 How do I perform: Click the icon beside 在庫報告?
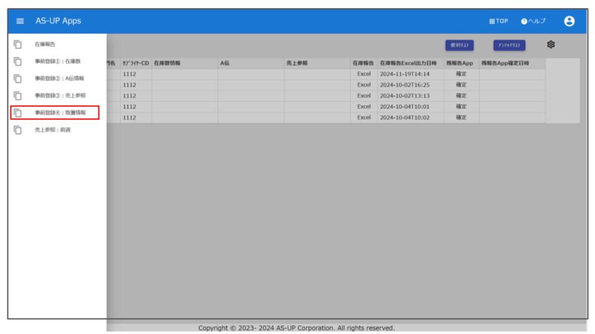(x=18, y=45)
